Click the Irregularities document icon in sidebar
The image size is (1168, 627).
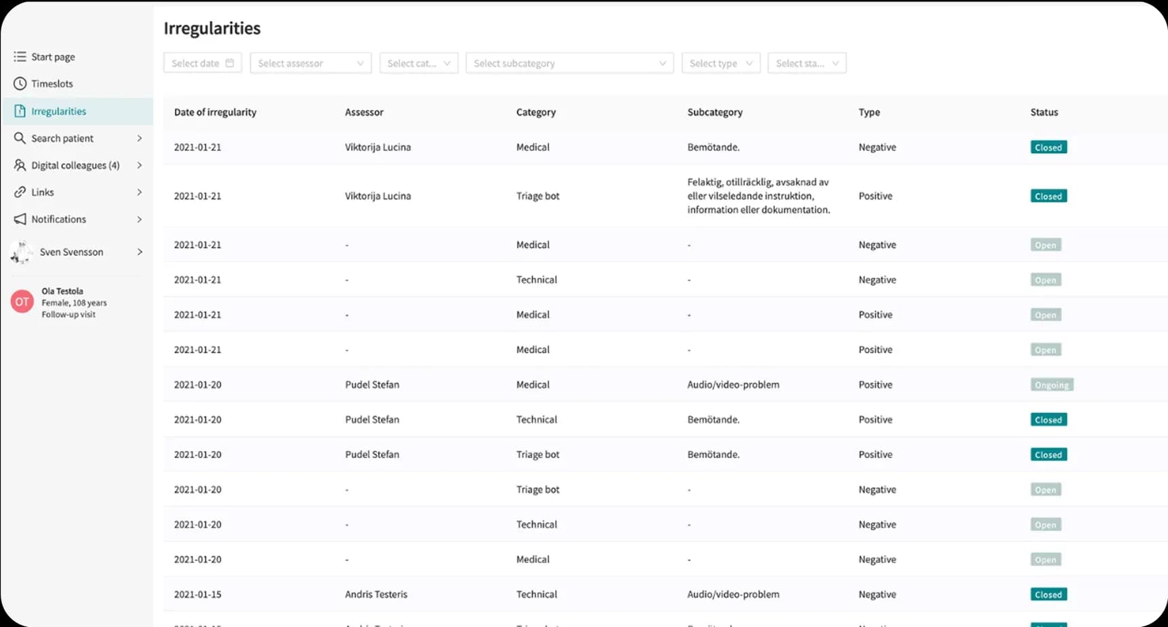coord(20,111)
